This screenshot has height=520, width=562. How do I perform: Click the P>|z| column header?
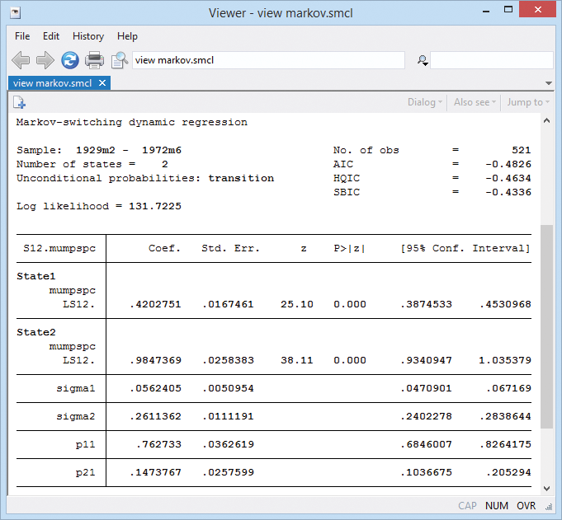pos(350,248)
